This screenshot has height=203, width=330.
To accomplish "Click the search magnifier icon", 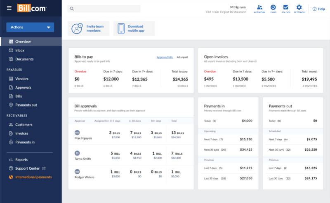I will 72,9.
